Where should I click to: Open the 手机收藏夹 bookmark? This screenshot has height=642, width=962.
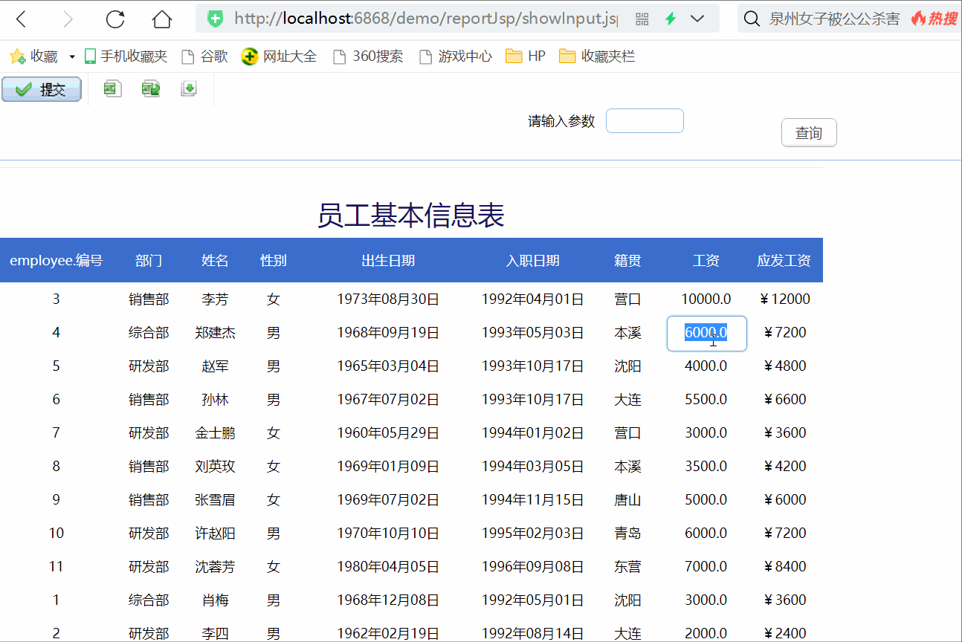coord(126,56)
